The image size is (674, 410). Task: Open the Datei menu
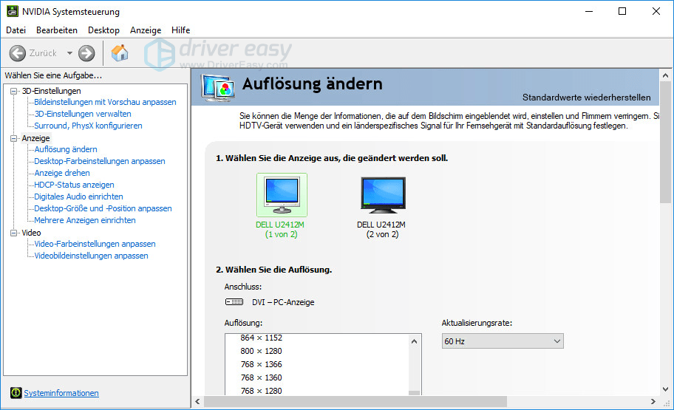pyautogui.click(x=16, y=30)
